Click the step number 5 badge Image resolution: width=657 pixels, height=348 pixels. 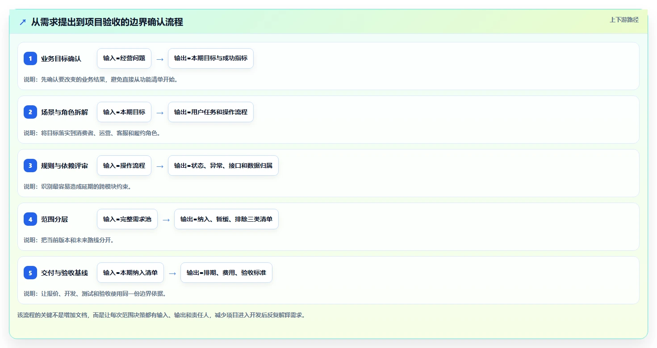tap(30, 273)
